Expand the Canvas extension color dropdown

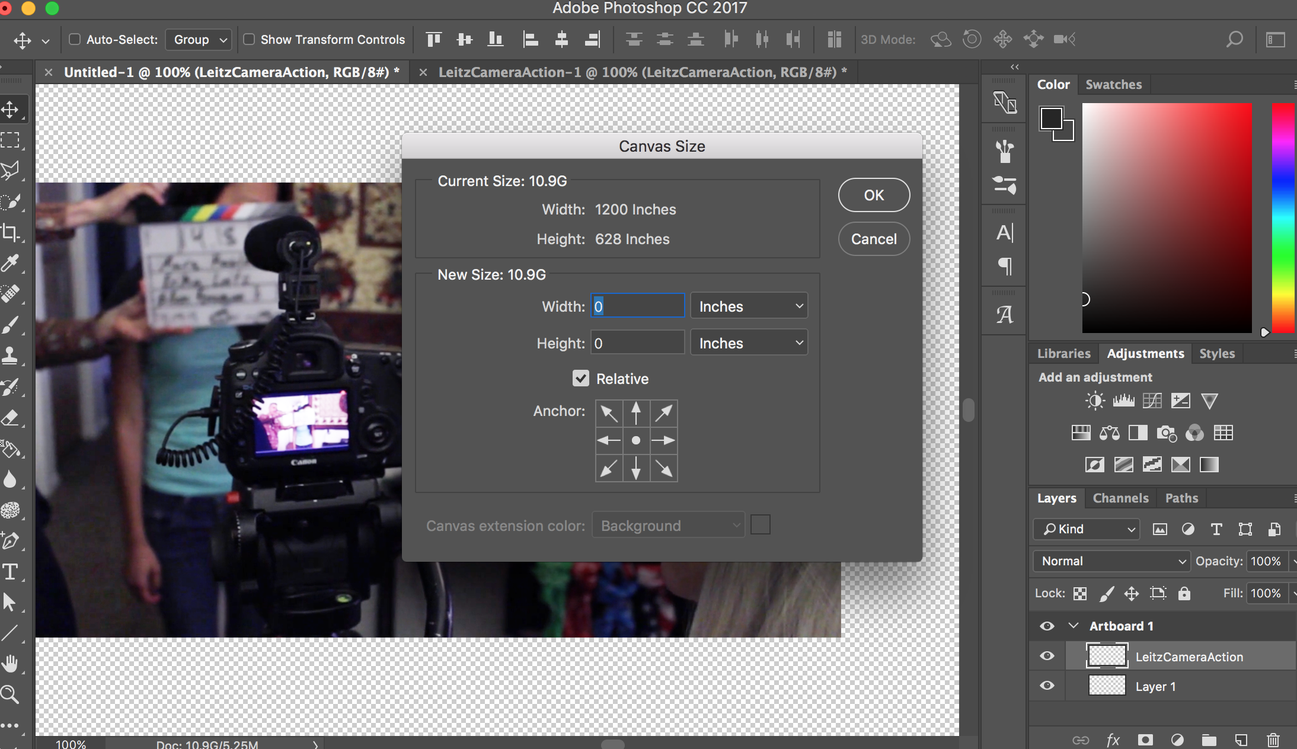pos(669,525)
